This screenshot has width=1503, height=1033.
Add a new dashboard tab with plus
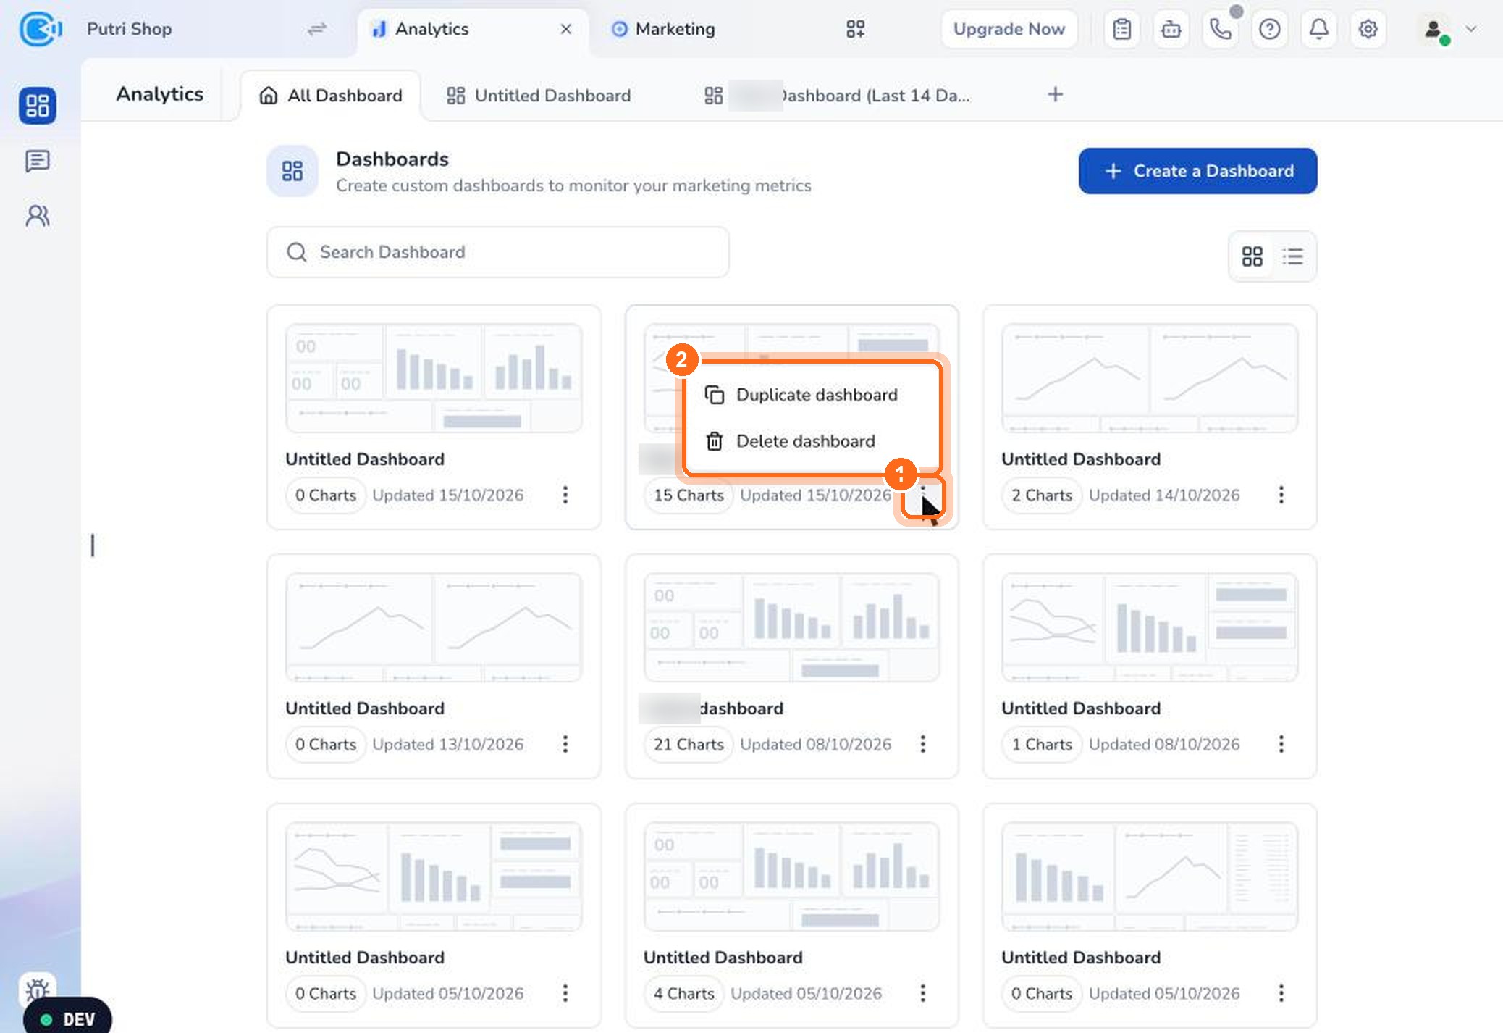pos(1056,94)
